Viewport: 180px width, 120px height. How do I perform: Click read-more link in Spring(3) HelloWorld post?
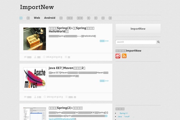coord(104,41)
